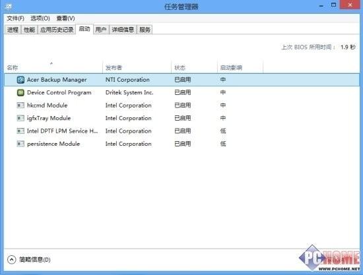Viewport: 363px width, 275px height.
Task: Sort the list by the 启动影响 column header
Action: pos(240,67)
